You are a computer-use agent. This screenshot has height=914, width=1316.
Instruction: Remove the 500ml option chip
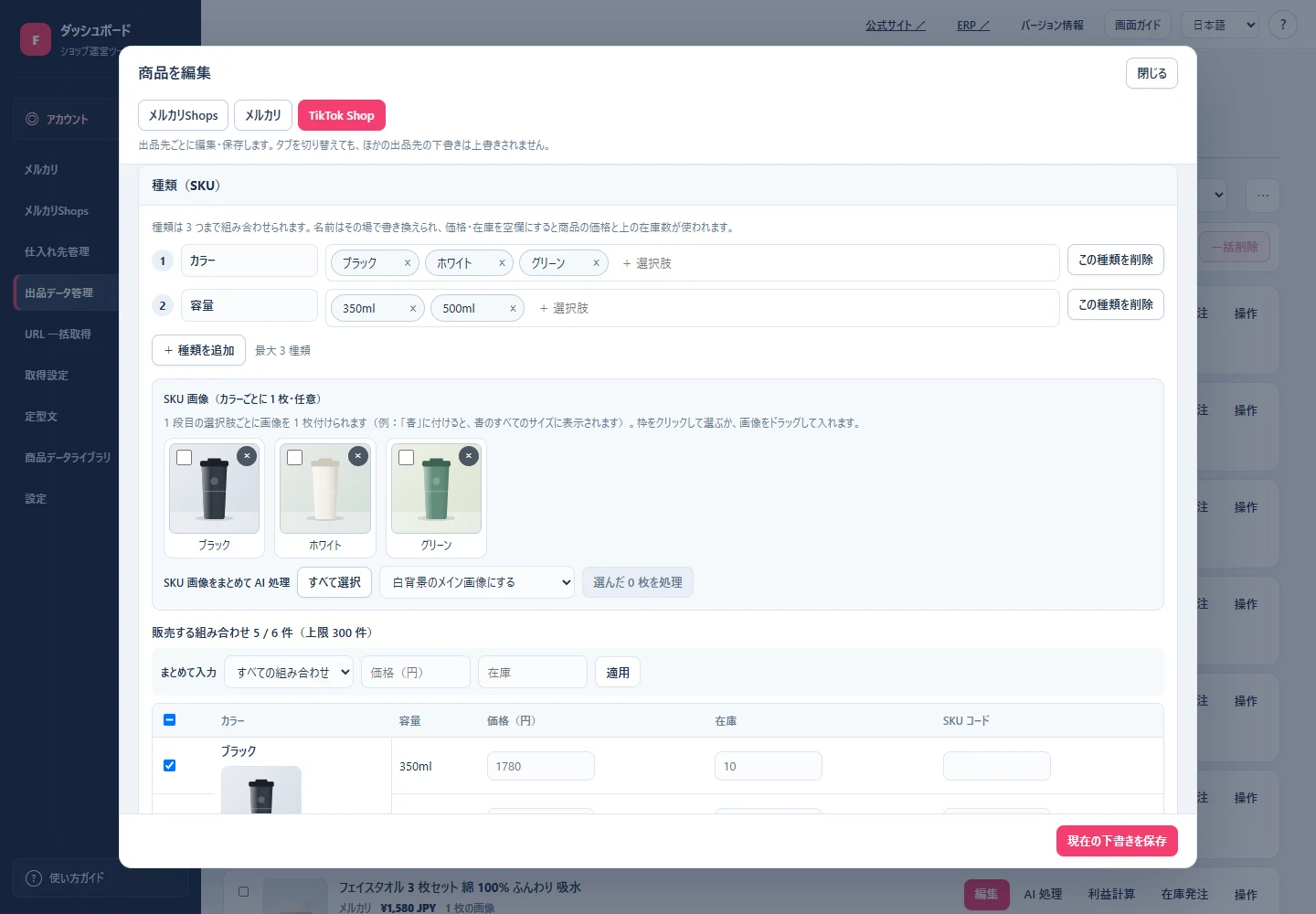click(x=513, y=309)
